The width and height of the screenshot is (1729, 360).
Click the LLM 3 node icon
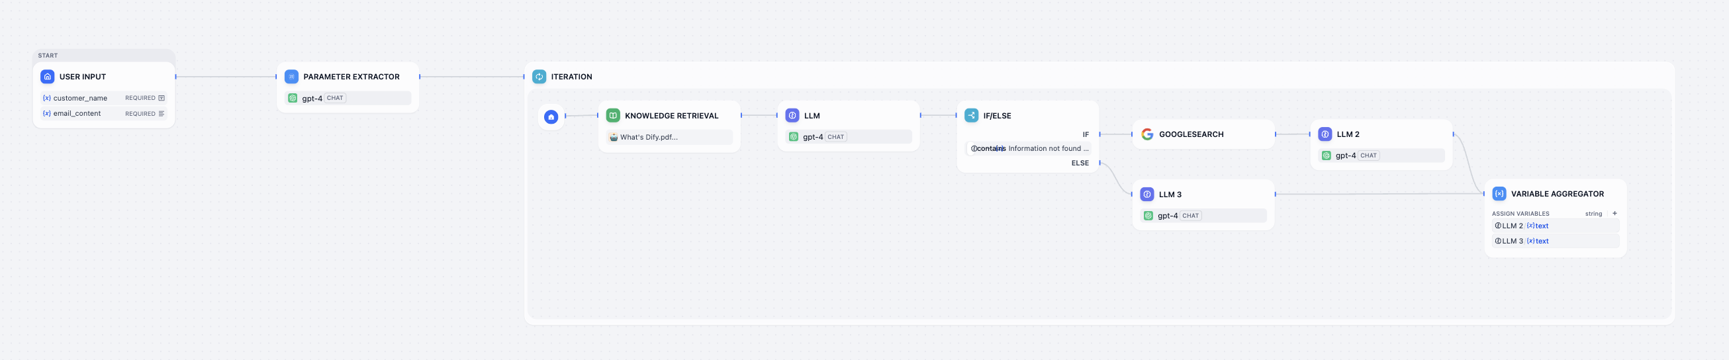(1147, 195)
